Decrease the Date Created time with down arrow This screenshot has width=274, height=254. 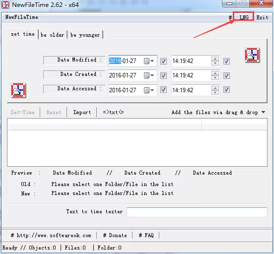point(215,78)
